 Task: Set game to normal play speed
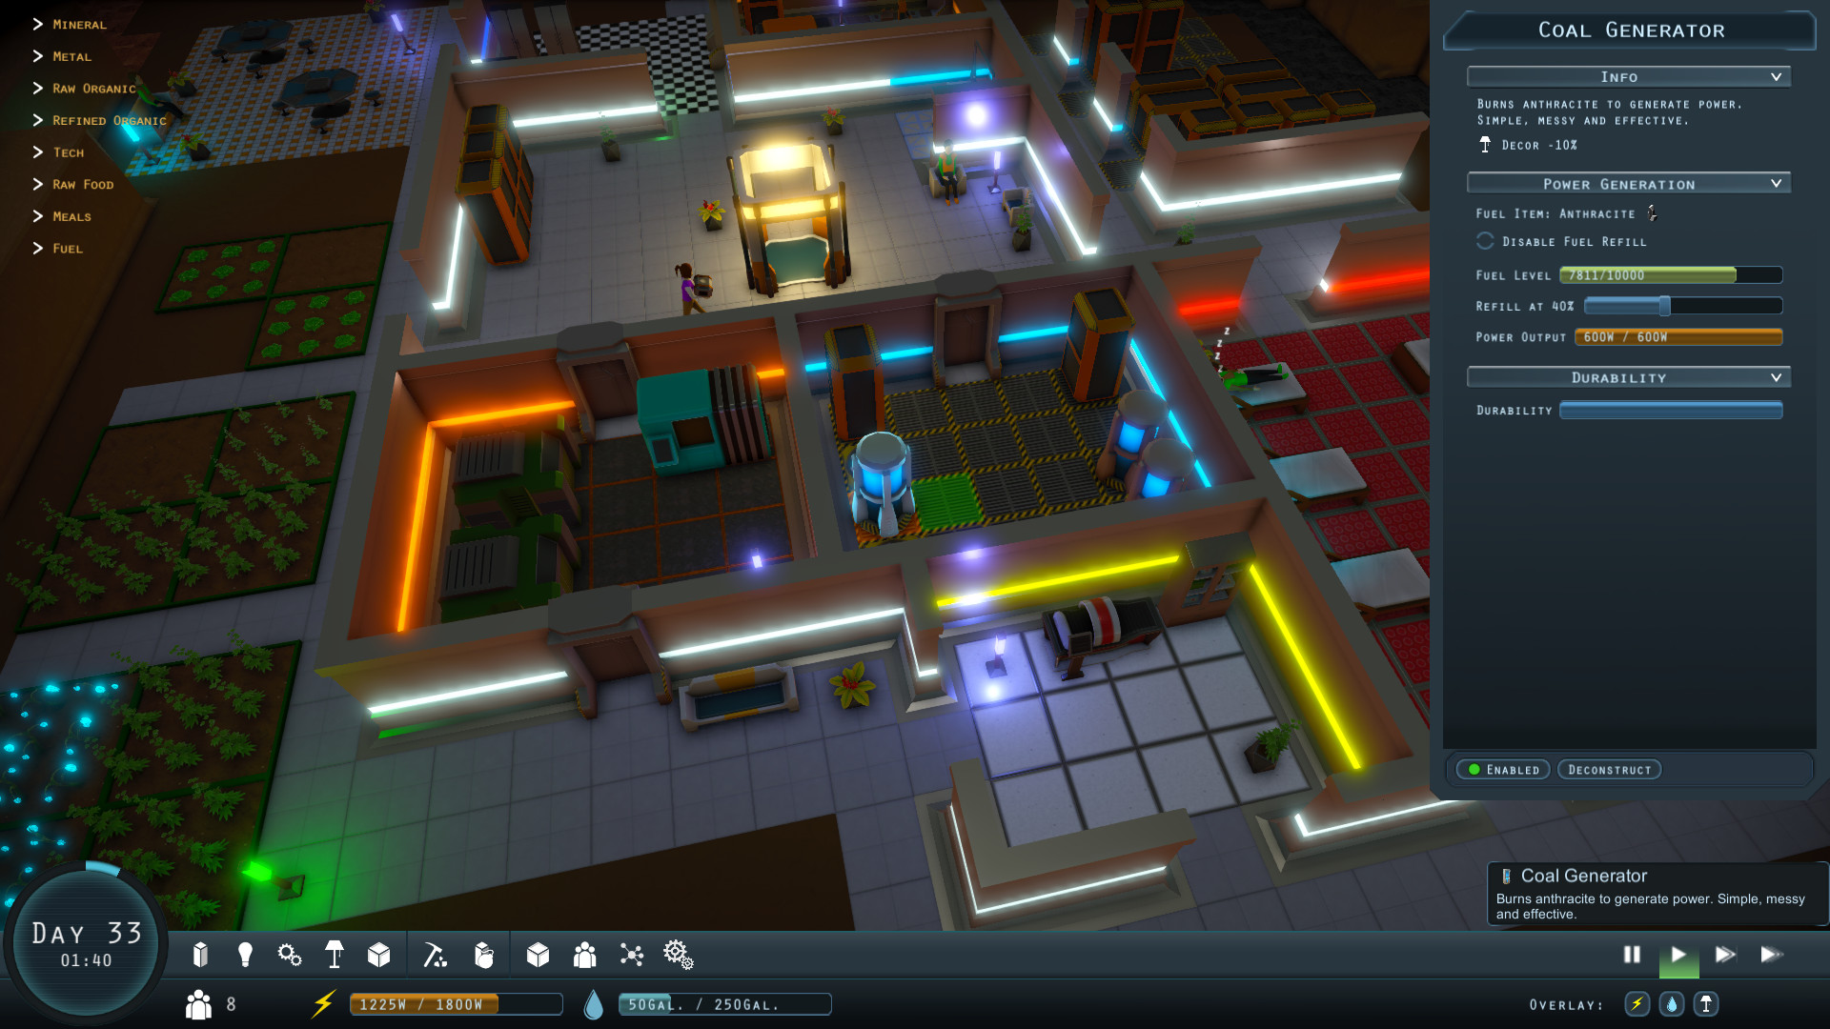pyautogui.click(x=1679, y=955)
